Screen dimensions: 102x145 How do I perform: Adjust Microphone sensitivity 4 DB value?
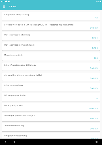pyautogui.click(x=51, y=57)
